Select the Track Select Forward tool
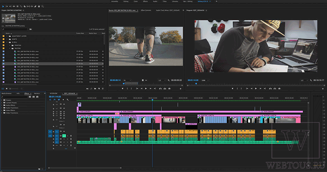 pos(7,7)
